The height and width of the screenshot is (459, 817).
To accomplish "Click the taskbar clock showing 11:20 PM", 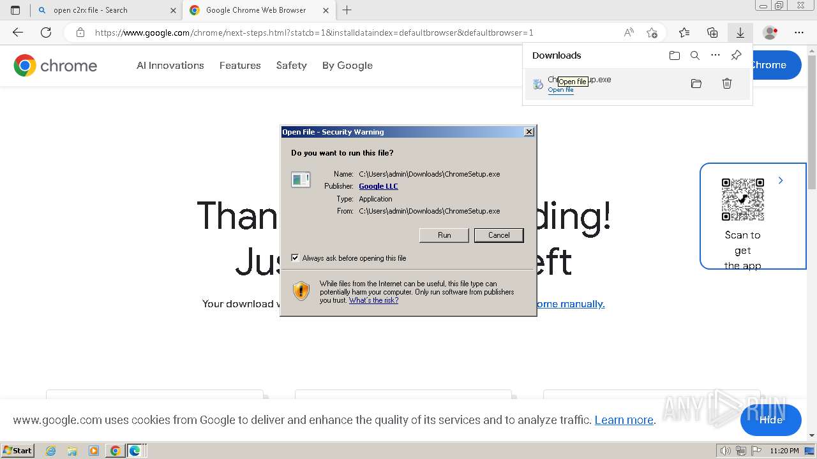I will (x=784, y=451).
